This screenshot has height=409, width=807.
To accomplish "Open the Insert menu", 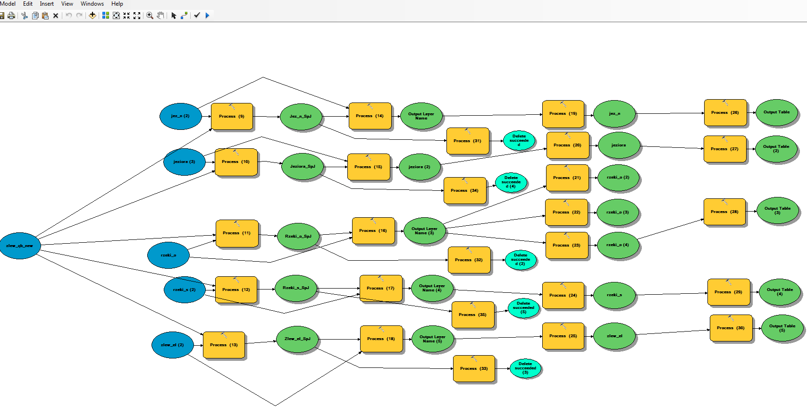I will [x=47, y=4].
